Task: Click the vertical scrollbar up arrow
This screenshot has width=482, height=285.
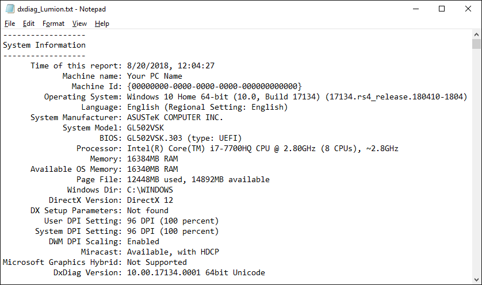Action: point(476,34)
